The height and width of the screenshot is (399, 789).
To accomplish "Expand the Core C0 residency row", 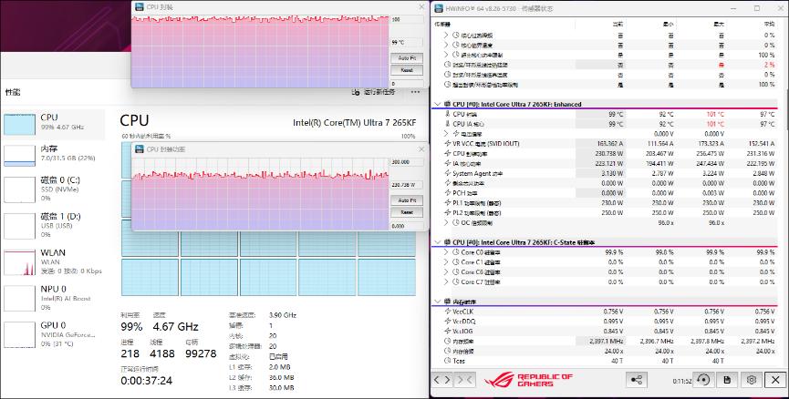I will pos(446,252).
